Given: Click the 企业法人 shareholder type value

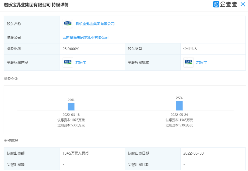Looking at the screenshot, I should [191, 49].
